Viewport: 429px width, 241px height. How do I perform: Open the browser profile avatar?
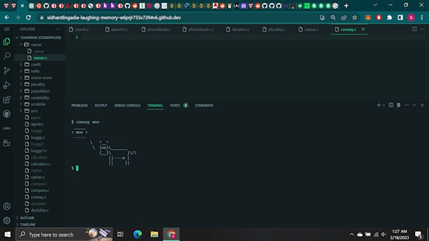coord(411,18)
